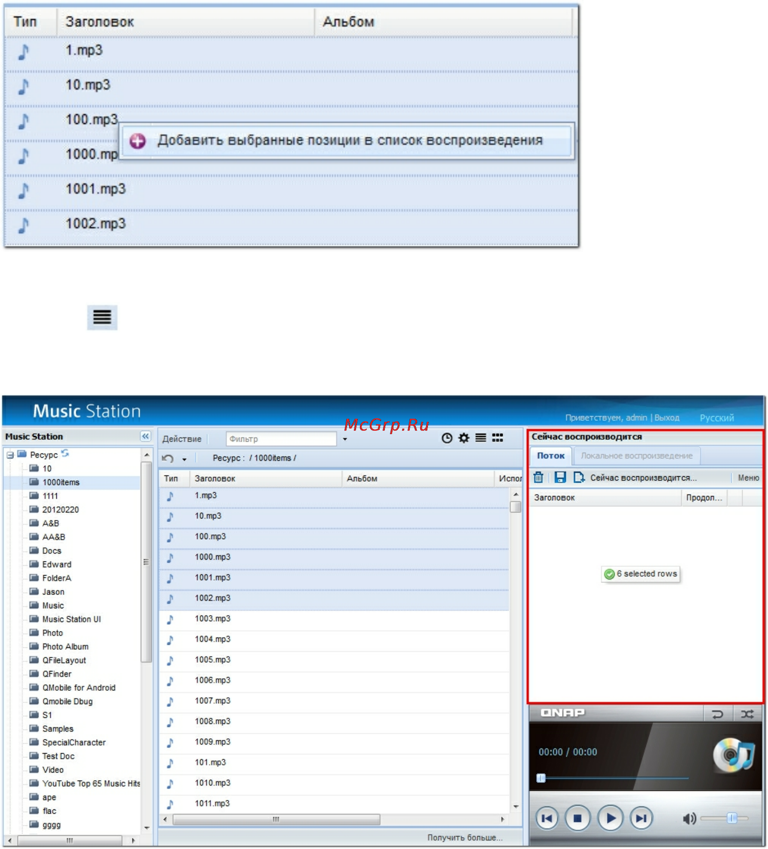The image size is (768, 849).
Task: Switch to thumbnail grid view icon
Action: coord(498,438)
